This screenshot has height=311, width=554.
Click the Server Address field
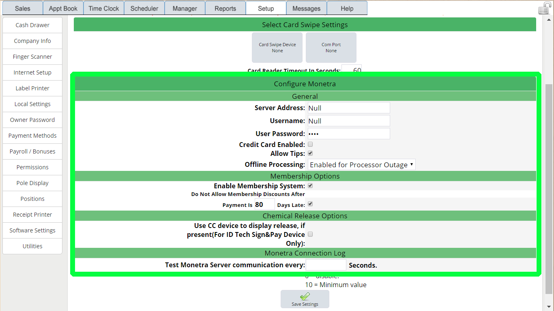pyautogui.click(x=349, y=108)
